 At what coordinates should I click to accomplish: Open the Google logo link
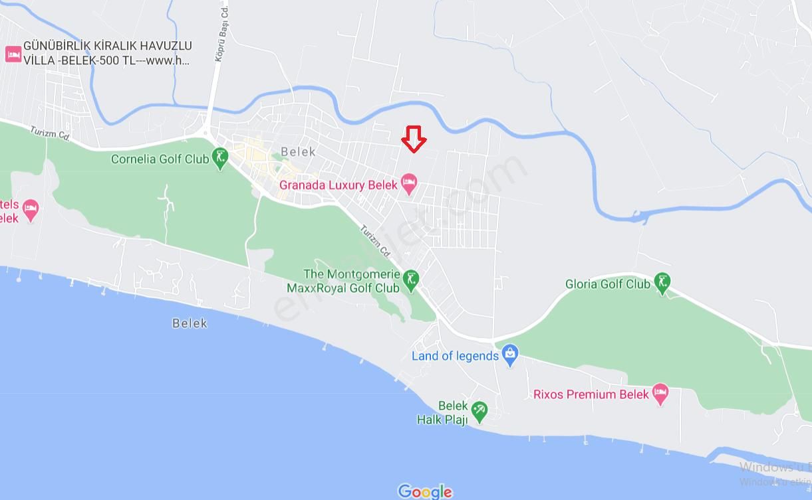pyautogui.click(x=425, y=491)
